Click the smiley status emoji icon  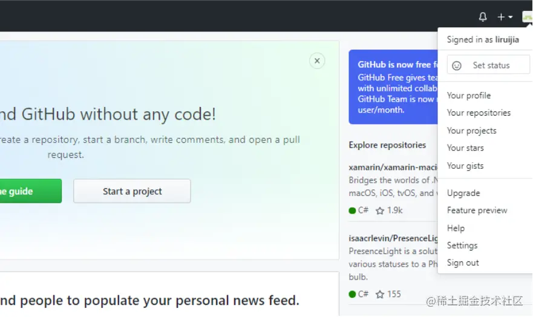[x=457, y=65]
